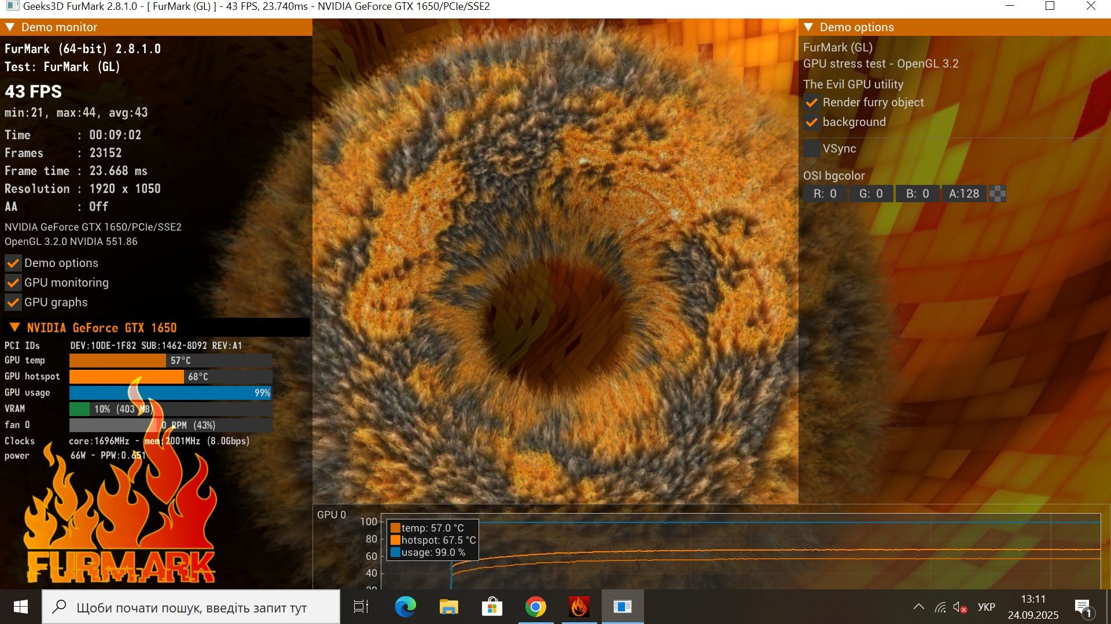
Task: Click the GPU 0 graph label
Action: pos(332,515)
